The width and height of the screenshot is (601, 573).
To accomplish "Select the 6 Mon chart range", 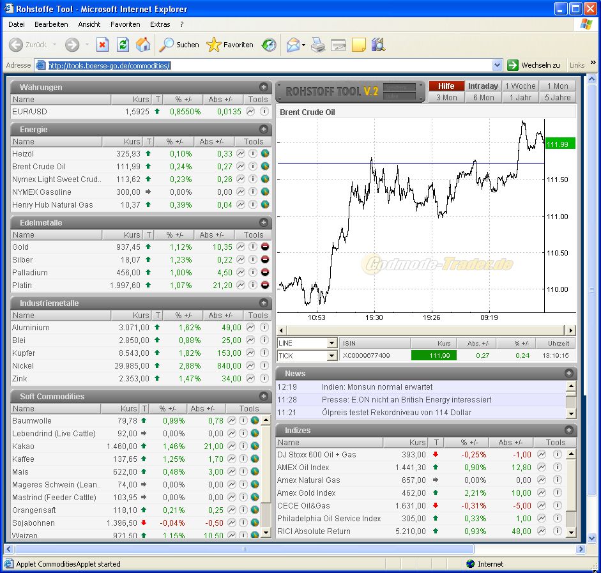I will coord(483,97).
